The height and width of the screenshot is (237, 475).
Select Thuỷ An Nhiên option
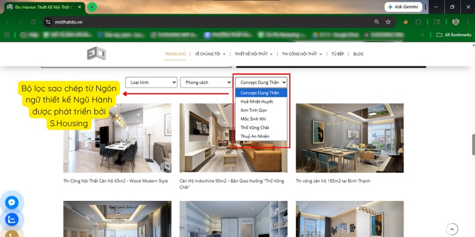261,136
